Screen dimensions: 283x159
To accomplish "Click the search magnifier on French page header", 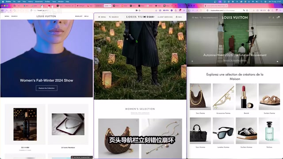I will [200, 18].
